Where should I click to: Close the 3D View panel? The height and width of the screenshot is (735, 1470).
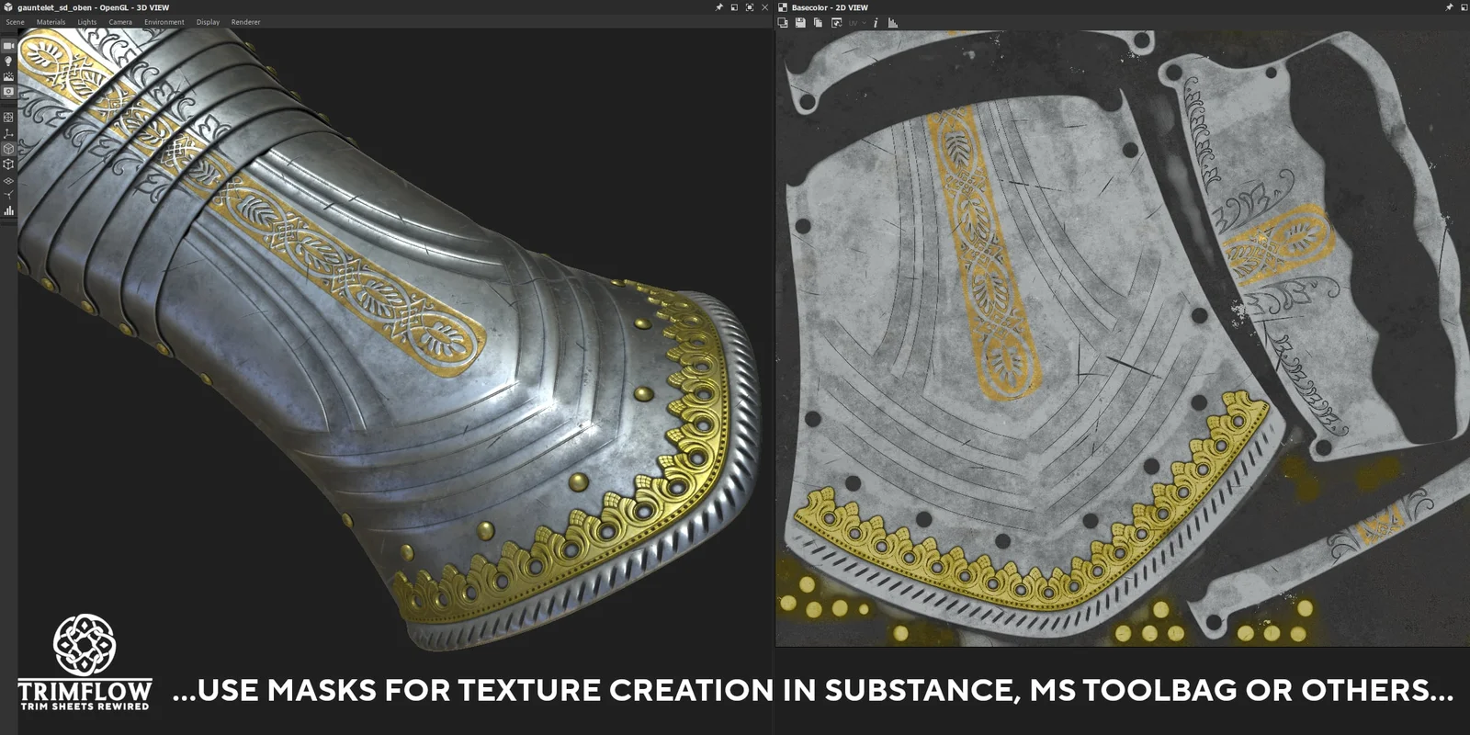point(764,7)
